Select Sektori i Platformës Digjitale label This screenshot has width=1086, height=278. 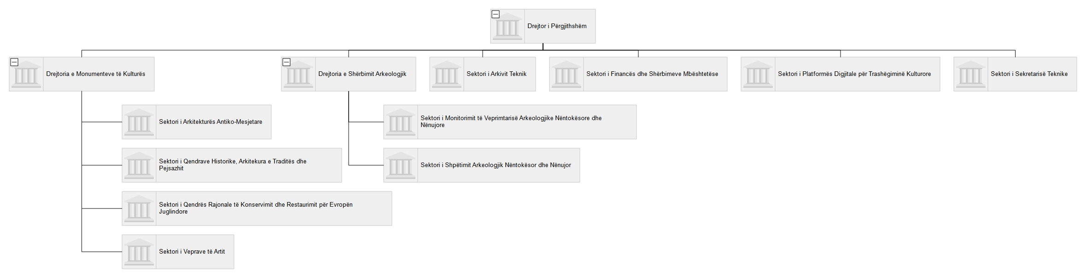coord(854,74)
